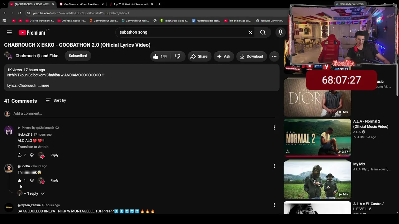Open the YouTube Converter bookmark
This screenshot has width=399, height=224.
pos(270,21)
